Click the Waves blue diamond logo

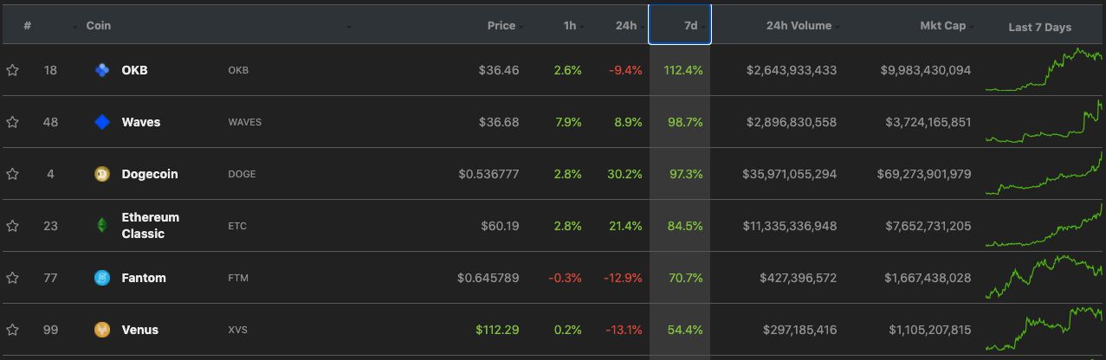[102, 122]
